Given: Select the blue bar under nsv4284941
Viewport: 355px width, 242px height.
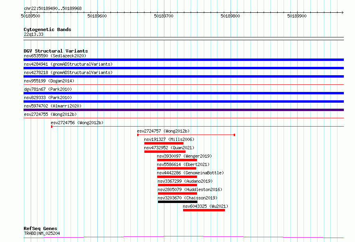Looking at the screenshot, I should point(183,68).
